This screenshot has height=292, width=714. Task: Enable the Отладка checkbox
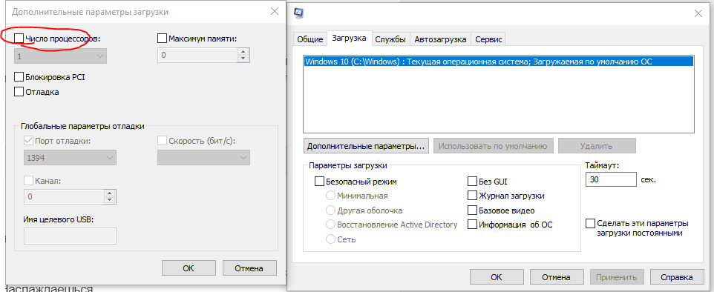19,92
